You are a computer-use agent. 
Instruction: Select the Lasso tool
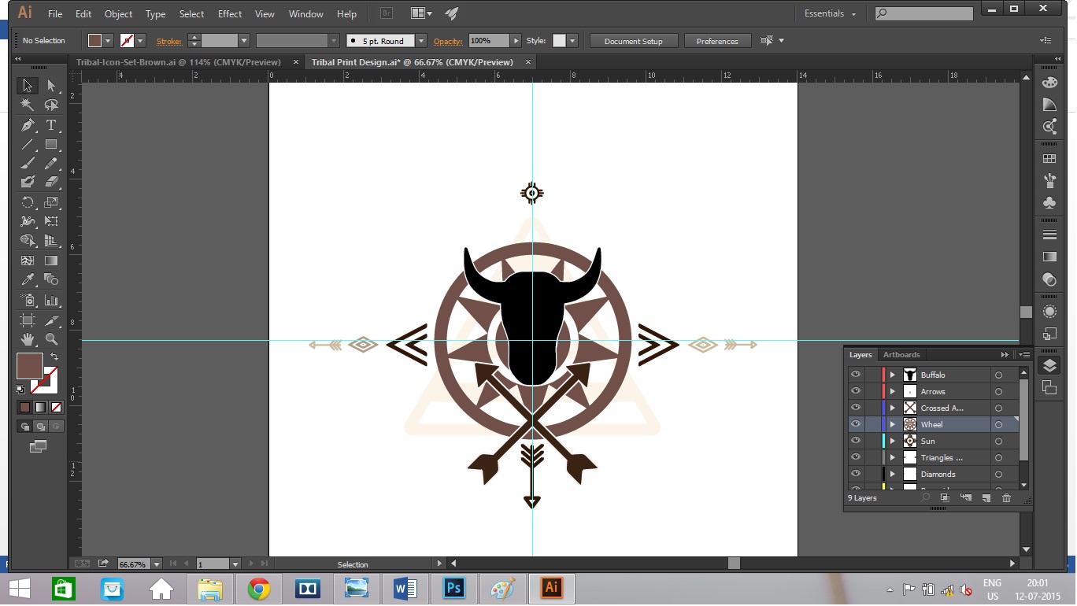(x=51, y=105)
